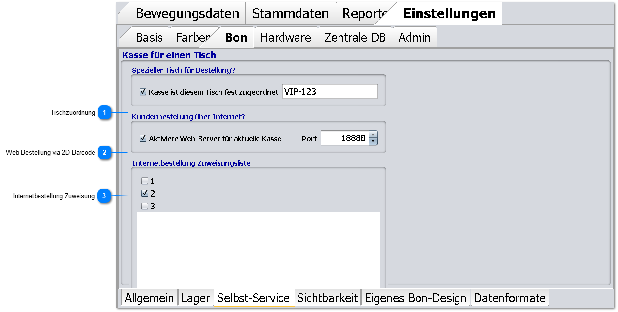Image resolution: width=618 pixels, height=312 pixels.
Task: Increase the Port value with up arrow
Action: [373, 135]
